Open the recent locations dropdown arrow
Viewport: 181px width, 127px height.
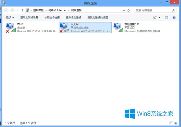[x=17, y=10]
